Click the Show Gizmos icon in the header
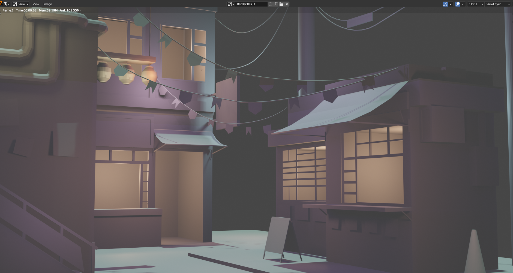513x273 pixels. tap(445, 4)
